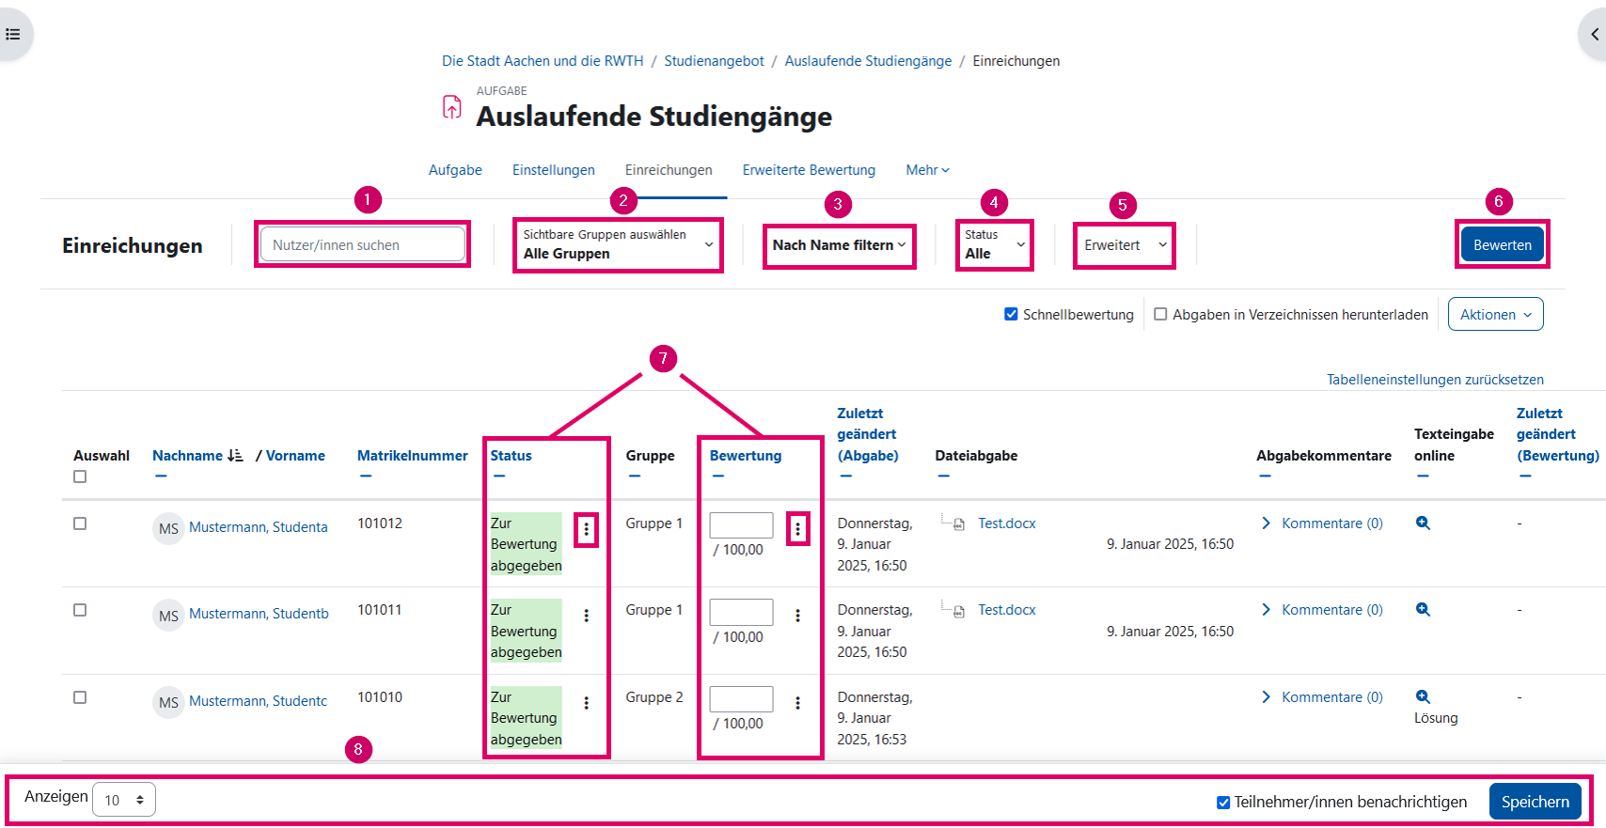
Task: Hide the Nachname column via minus icon
Action: [x=161, y=476]
